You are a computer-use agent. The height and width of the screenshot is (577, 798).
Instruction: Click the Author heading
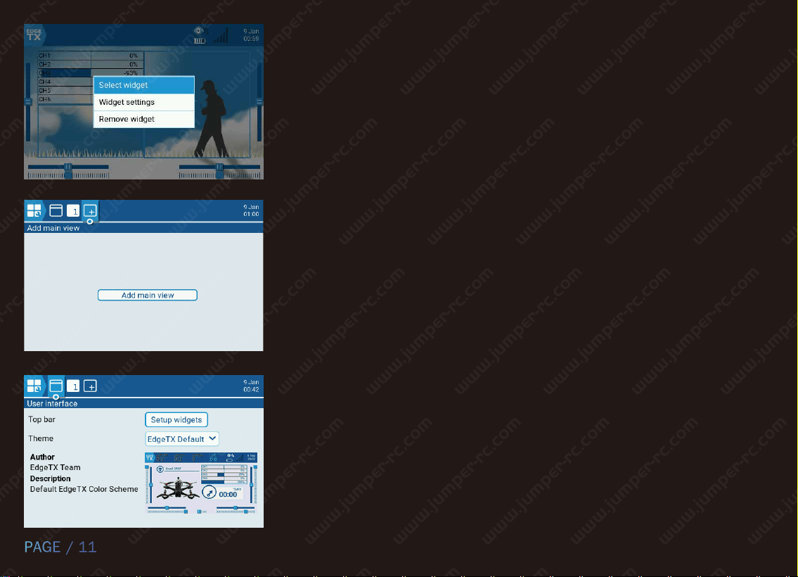[42, 457]
